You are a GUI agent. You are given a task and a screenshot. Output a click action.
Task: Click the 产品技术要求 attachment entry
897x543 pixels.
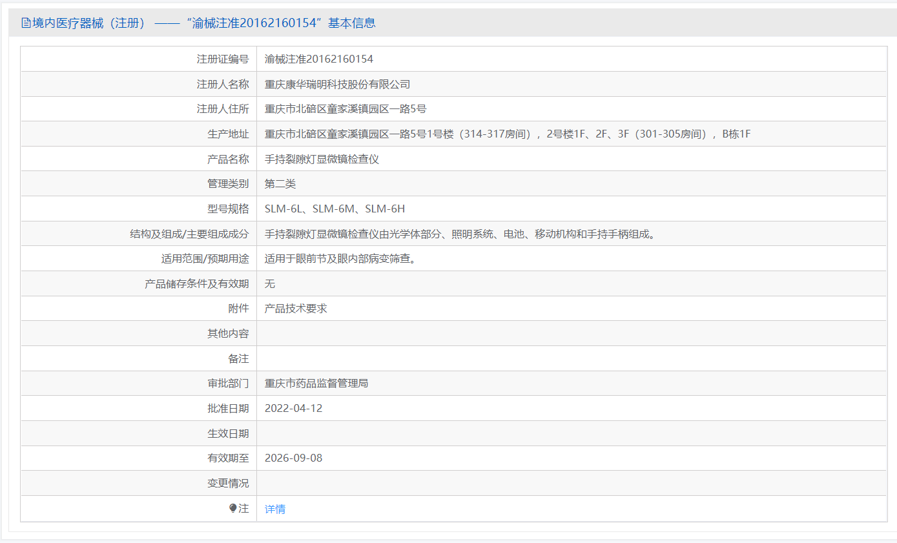pos(296,309)
